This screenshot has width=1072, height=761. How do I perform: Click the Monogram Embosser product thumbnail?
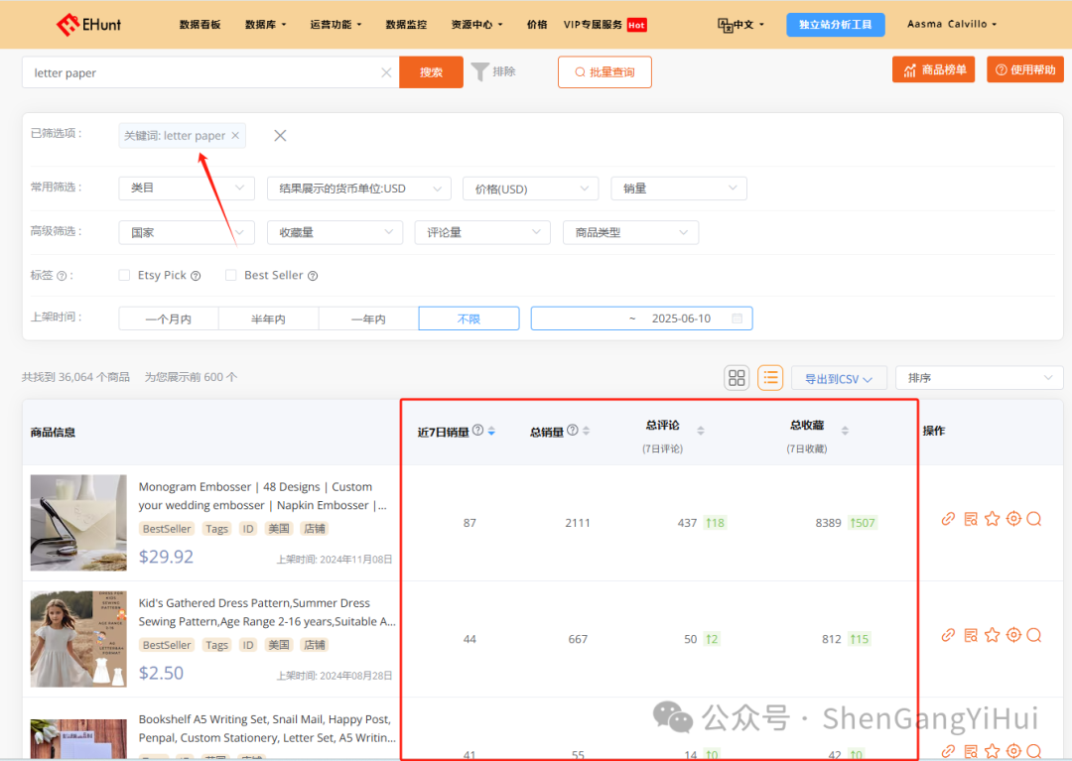pos(78,522)
